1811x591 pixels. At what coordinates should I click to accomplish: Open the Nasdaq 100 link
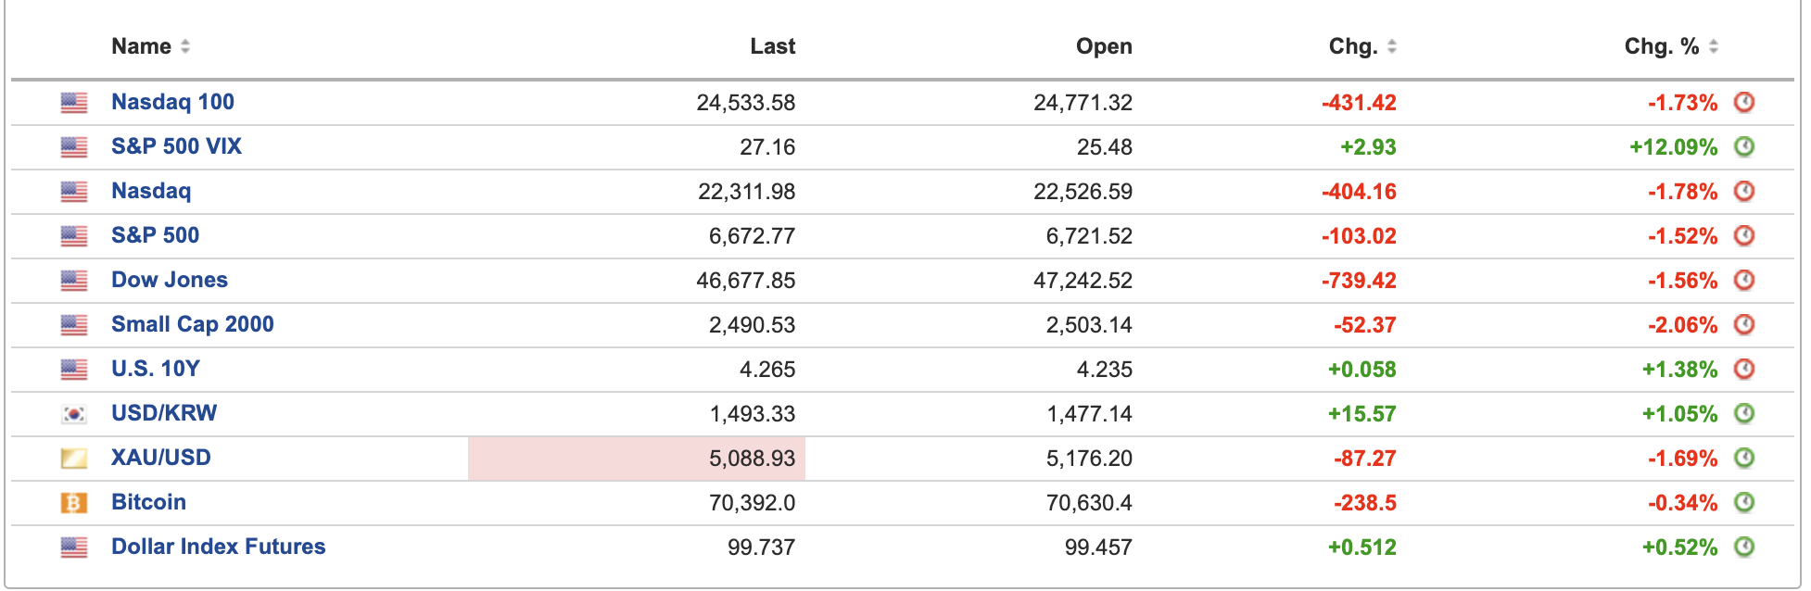(x=172, y=102)
